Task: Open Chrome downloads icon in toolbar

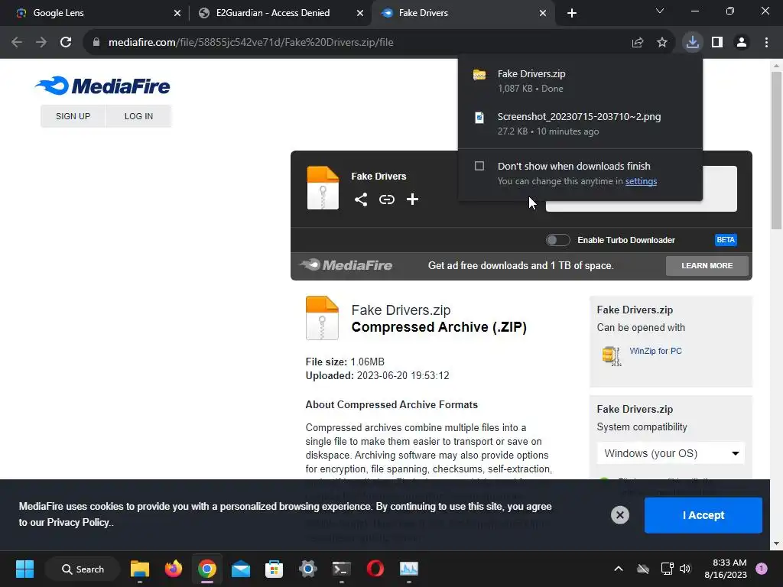Action: [693, 42]
